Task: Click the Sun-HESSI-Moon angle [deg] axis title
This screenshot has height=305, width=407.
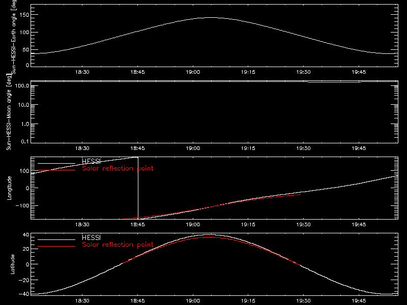Action: pyautogui.click(x=9, y=112)
